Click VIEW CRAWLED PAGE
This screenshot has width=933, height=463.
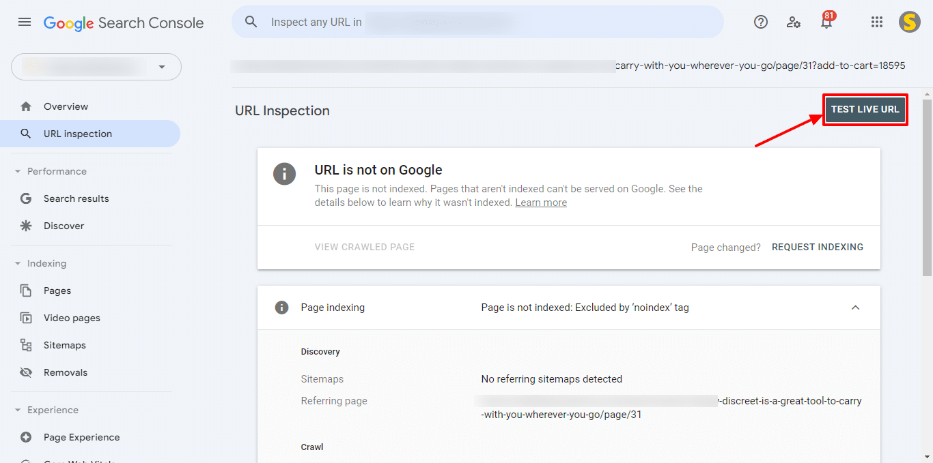click(365, 247)
